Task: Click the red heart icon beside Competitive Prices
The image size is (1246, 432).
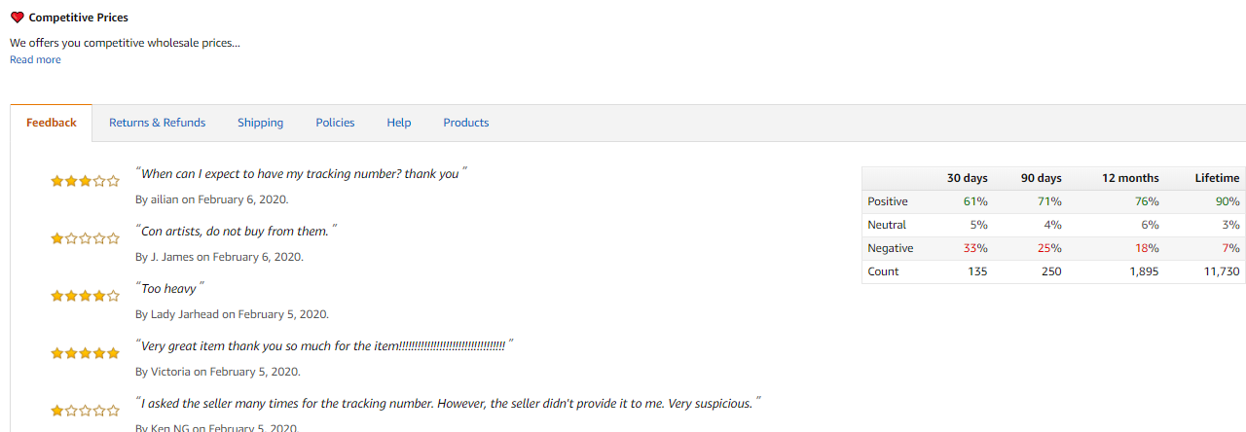Action: [x=17, y=18]
